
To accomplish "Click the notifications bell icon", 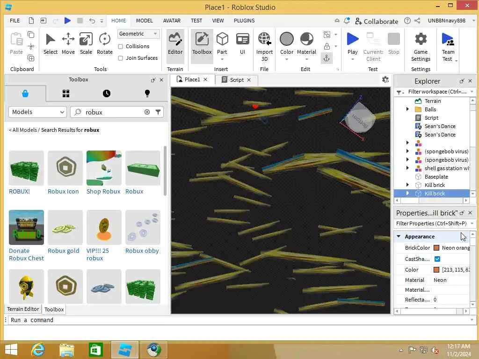I will point(347,21).
